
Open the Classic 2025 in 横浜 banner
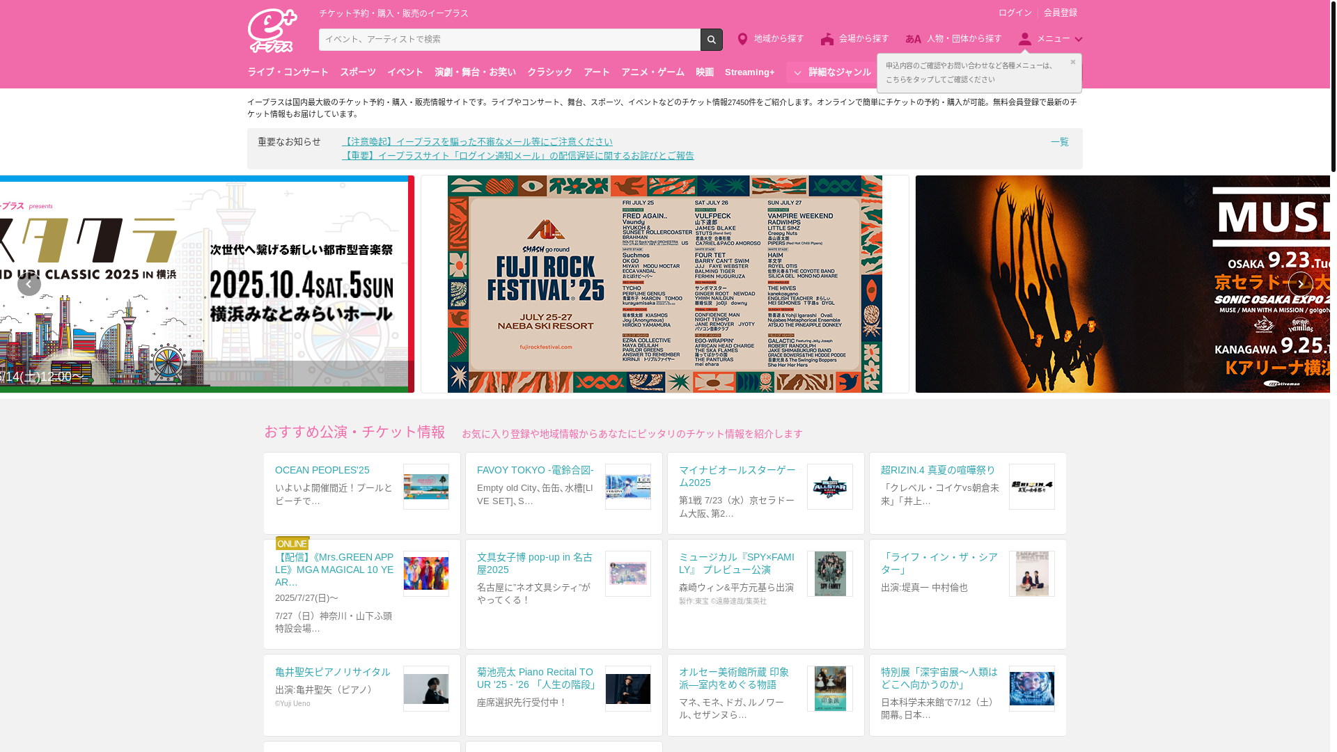tap(207, 284)
